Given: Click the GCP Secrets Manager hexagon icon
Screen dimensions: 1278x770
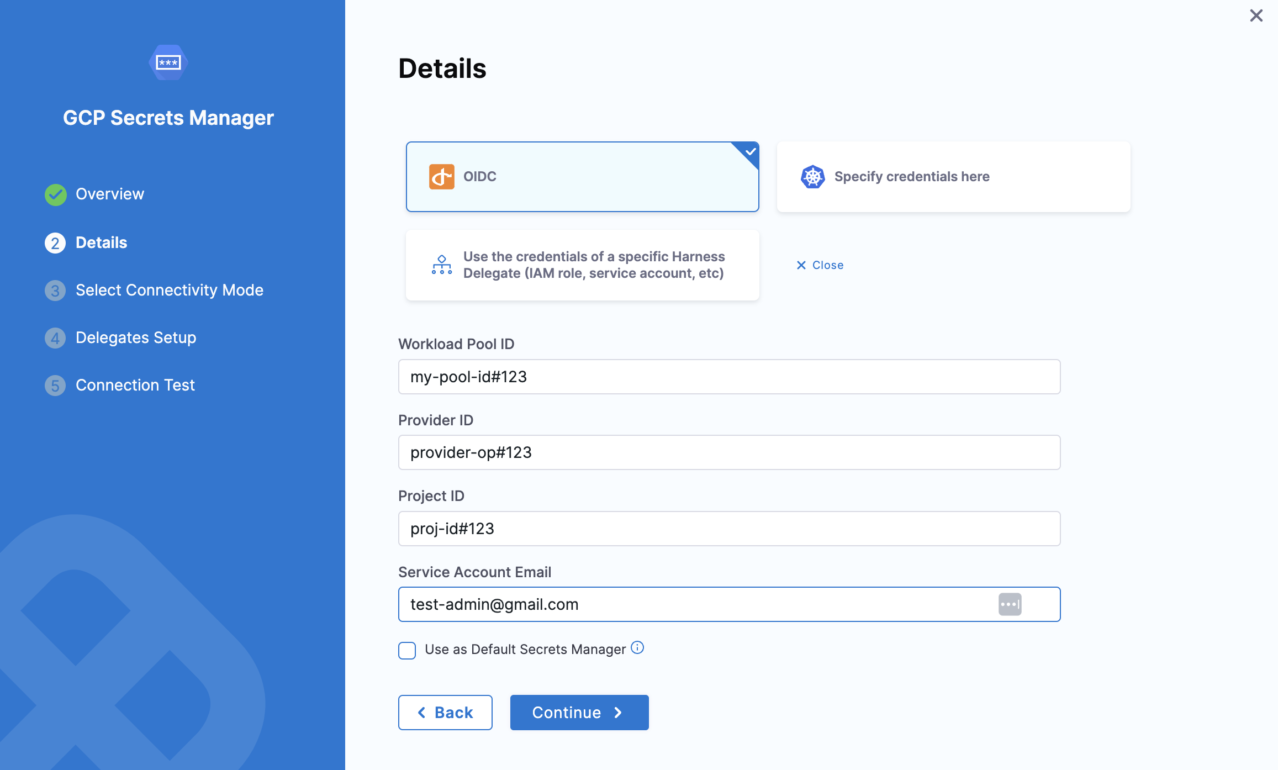Looking at the screenshot, I should pos(168,62).
